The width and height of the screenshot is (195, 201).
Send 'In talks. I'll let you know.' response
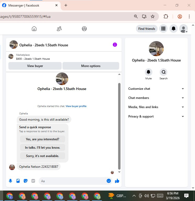[43, 147]
